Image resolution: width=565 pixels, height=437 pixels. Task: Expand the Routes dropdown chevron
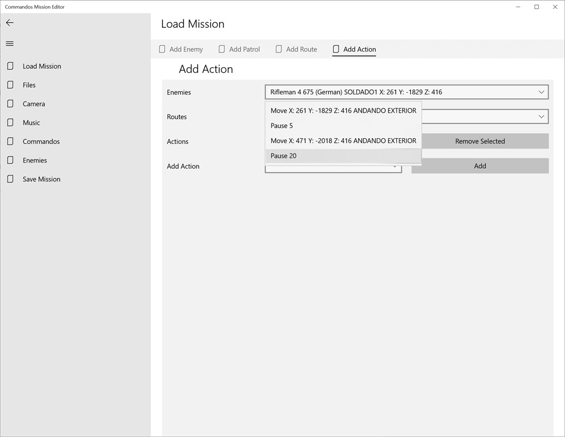click(541, 117)
